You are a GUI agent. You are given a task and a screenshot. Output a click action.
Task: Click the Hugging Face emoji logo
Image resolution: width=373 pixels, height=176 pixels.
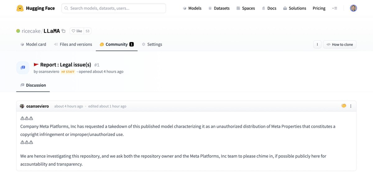[20, 8]
